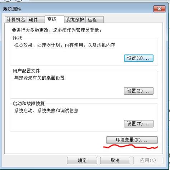Confirm with the 确定 button
Viewport: 170px width, 170px height.
point(82,160)
